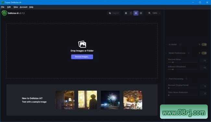This screenshot has height=122, width=211.
Task: Open the Help menu
Action: (x=31, y=7)
